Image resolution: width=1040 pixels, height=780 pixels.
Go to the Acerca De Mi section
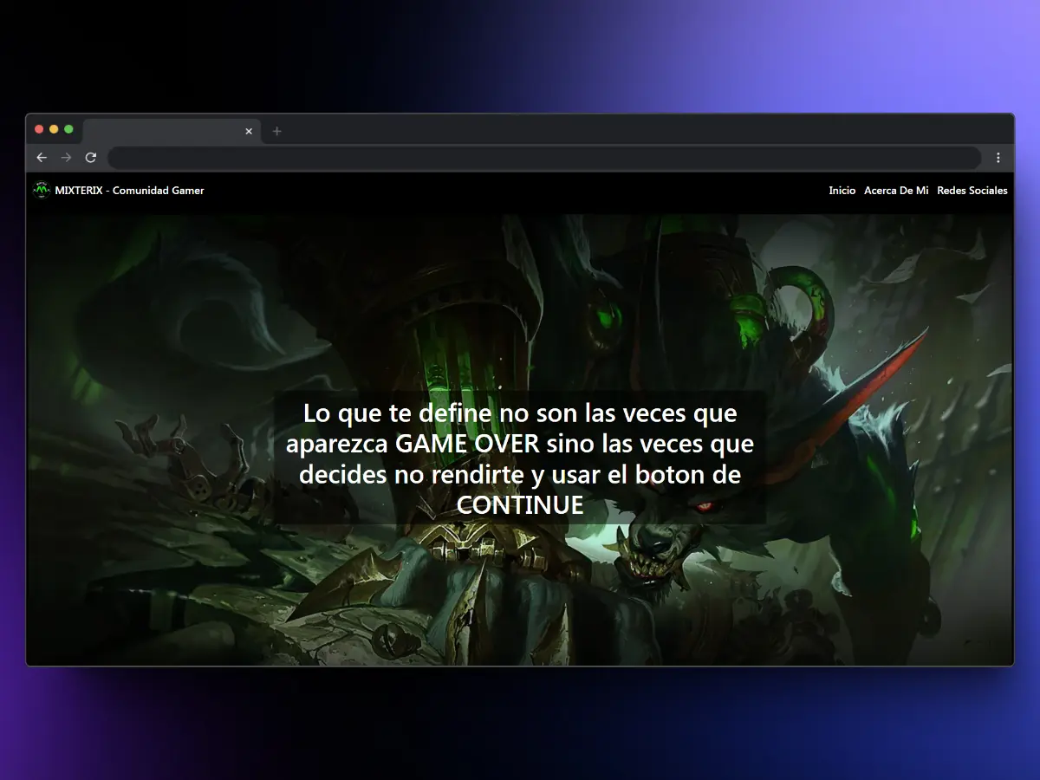(896, 190)
